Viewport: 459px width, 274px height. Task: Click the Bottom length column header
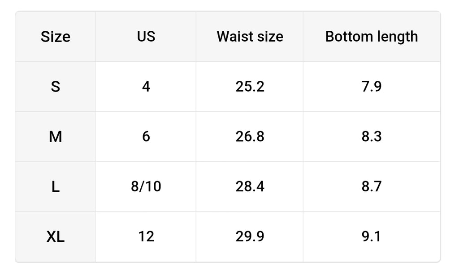coord(372,37)
